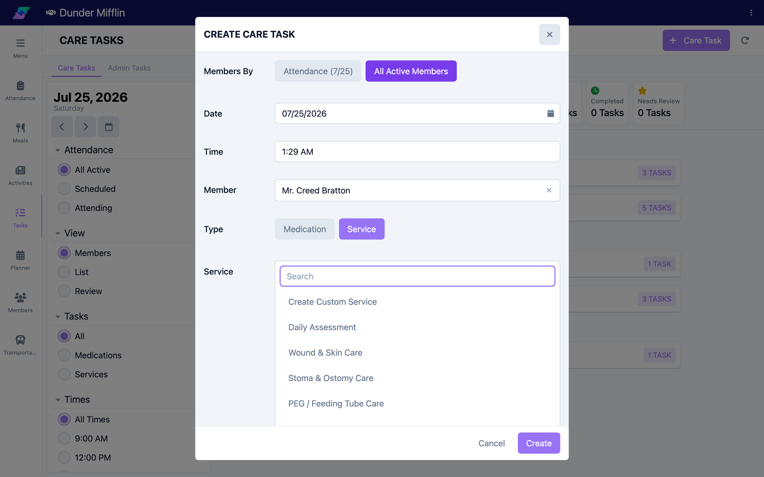
Task: Focus the Service search field
Action: pos(417,276)
